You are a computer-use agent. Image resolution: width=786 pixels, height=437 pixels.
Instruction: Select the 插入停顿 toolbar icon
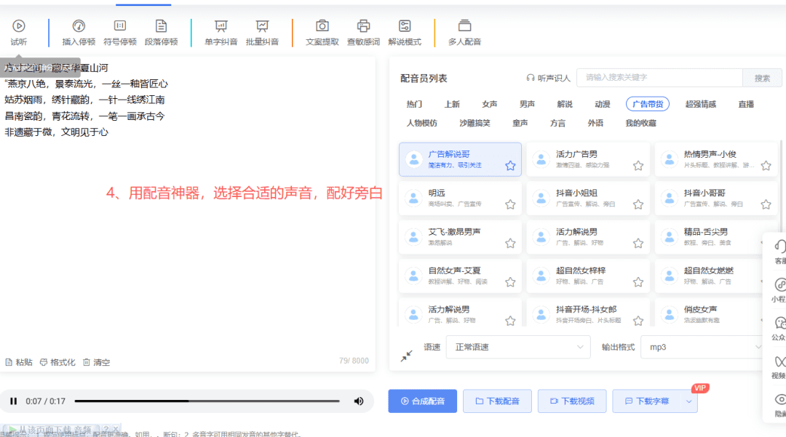79,26
